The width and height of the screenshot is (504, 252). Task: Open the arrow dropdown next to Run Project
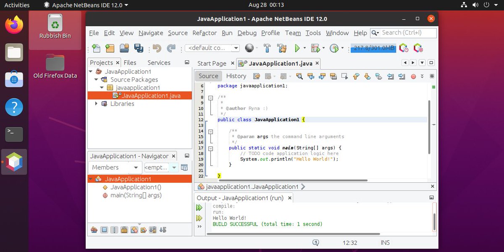pos(305,48)
